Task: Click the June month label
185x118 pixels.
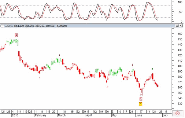Action: click(139, 115)
